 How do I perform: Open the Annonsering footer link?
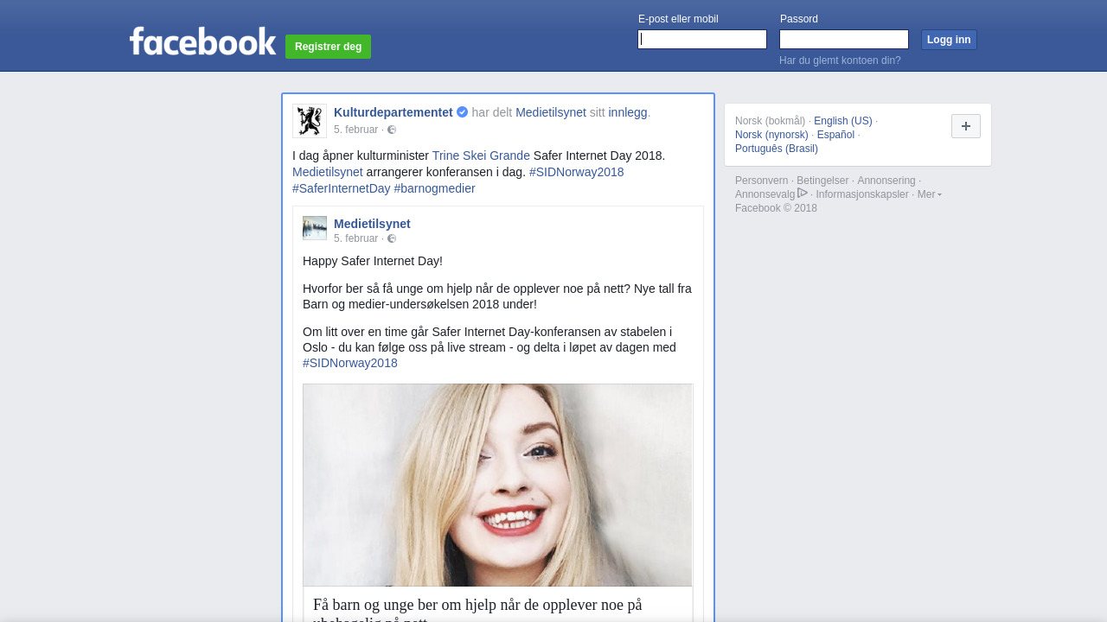tap(886, 181)
